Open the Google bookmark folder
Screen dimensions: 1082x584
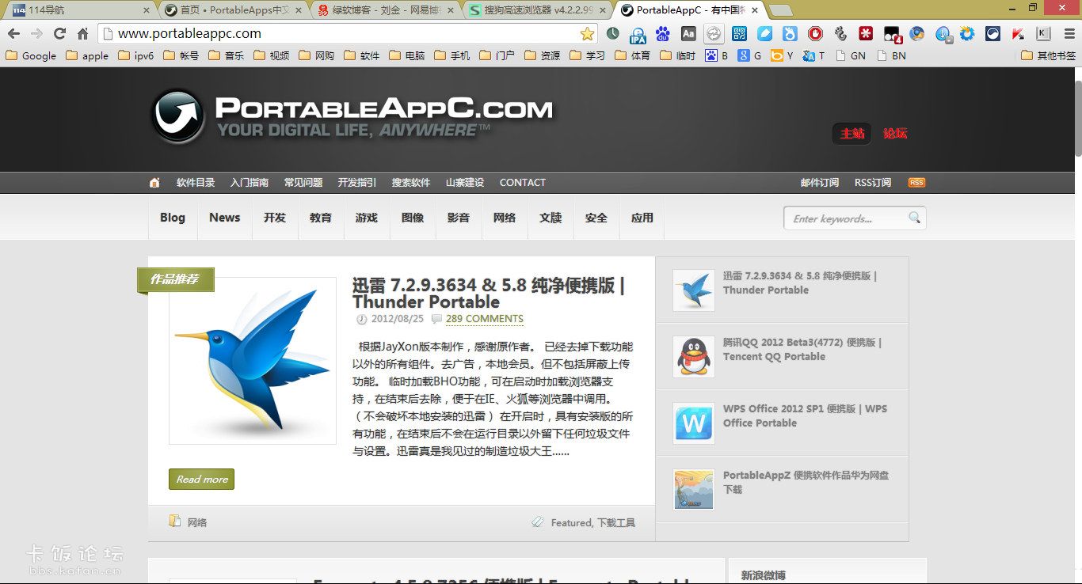[32, 56]
